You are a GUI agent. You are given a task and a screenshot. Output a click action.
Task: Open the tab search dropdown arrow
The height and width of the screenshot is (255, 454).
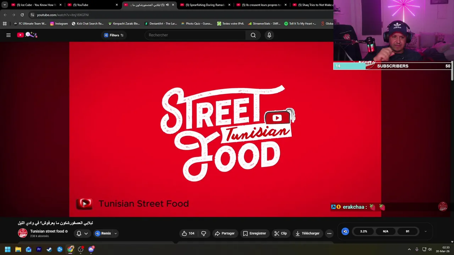tap(5, 5)
